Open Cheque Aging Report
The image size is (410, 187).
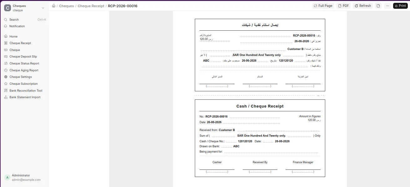pos(24,70)
